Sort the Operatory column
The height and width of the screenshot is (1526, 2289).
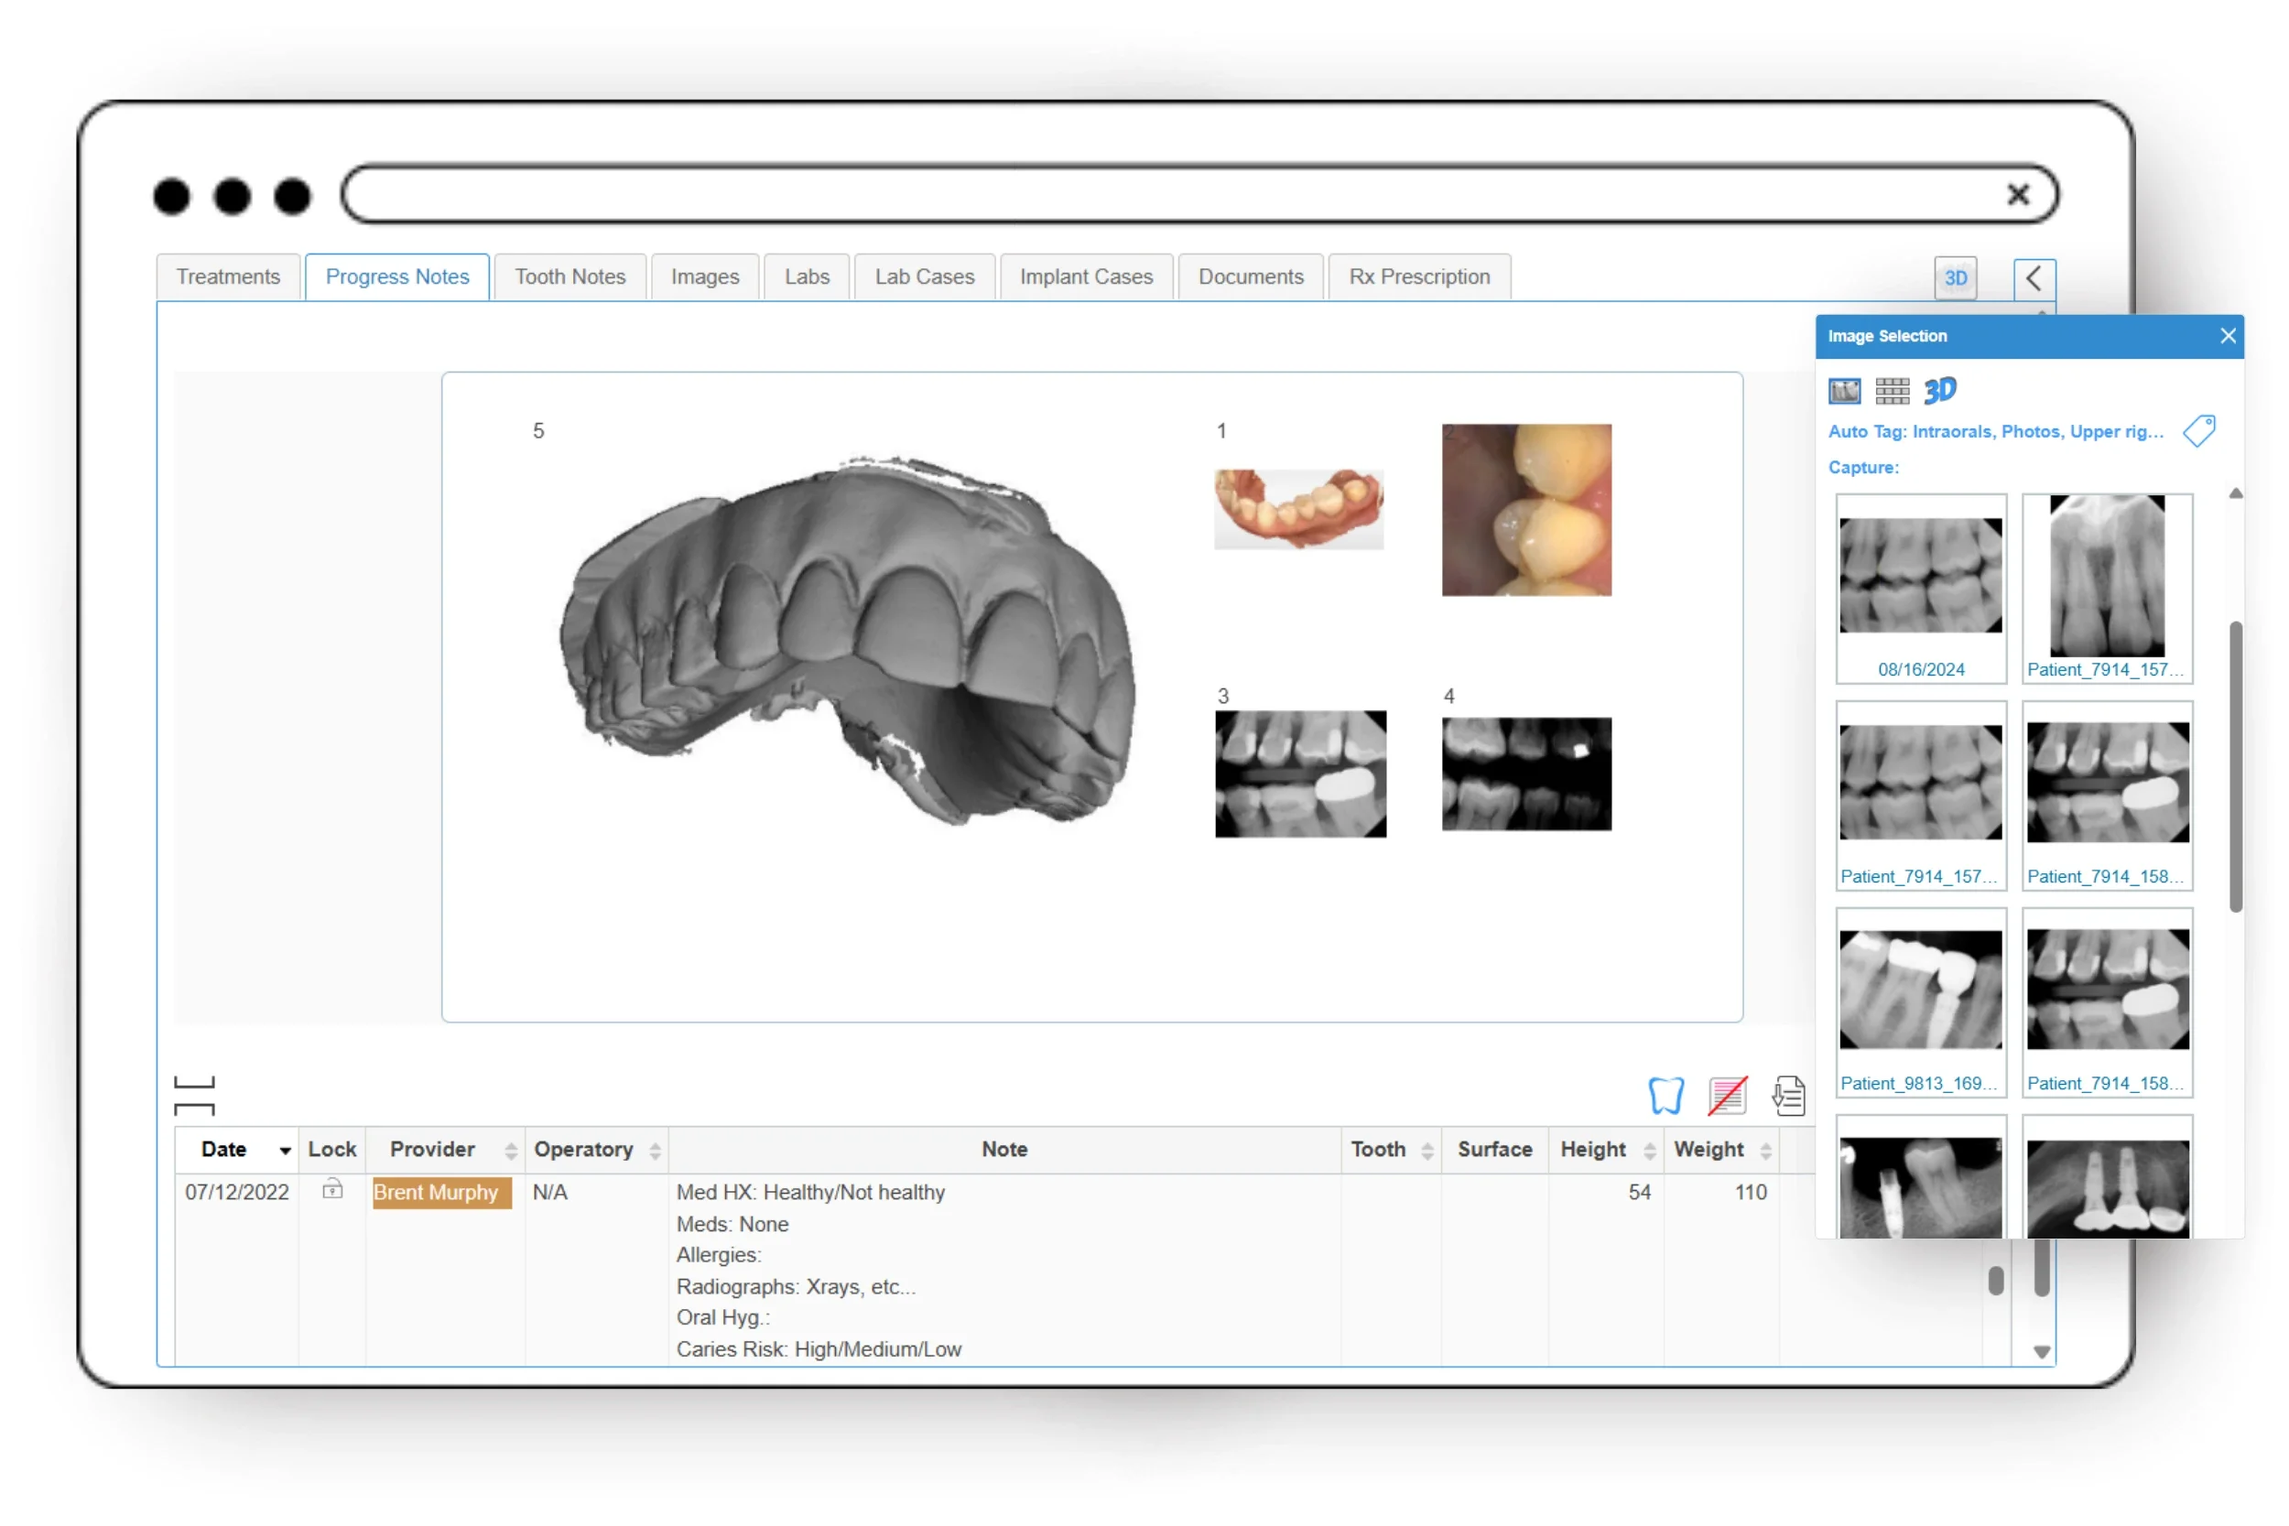655,1152
